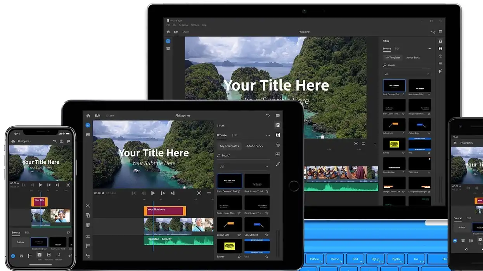Open the Transform crop icon on the tablet

tap(278, 164)
